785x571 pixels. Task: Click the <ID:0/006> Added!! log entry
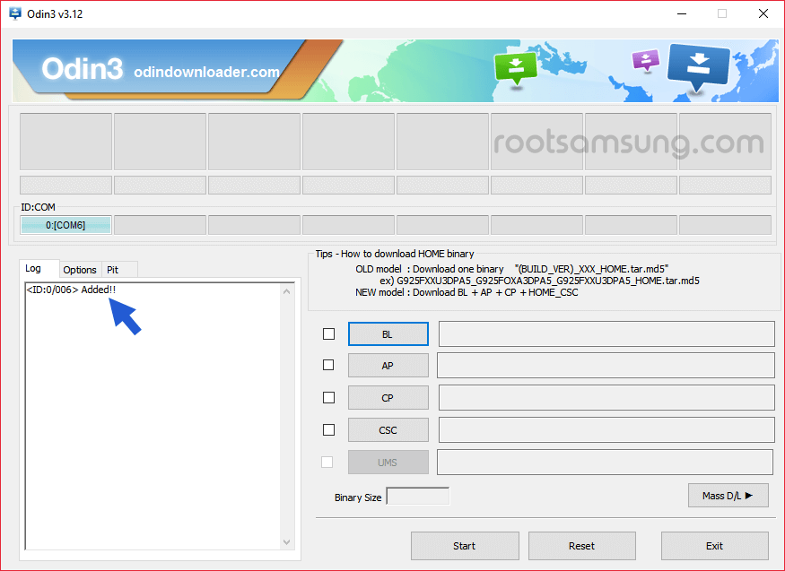[x=71, y=290]
